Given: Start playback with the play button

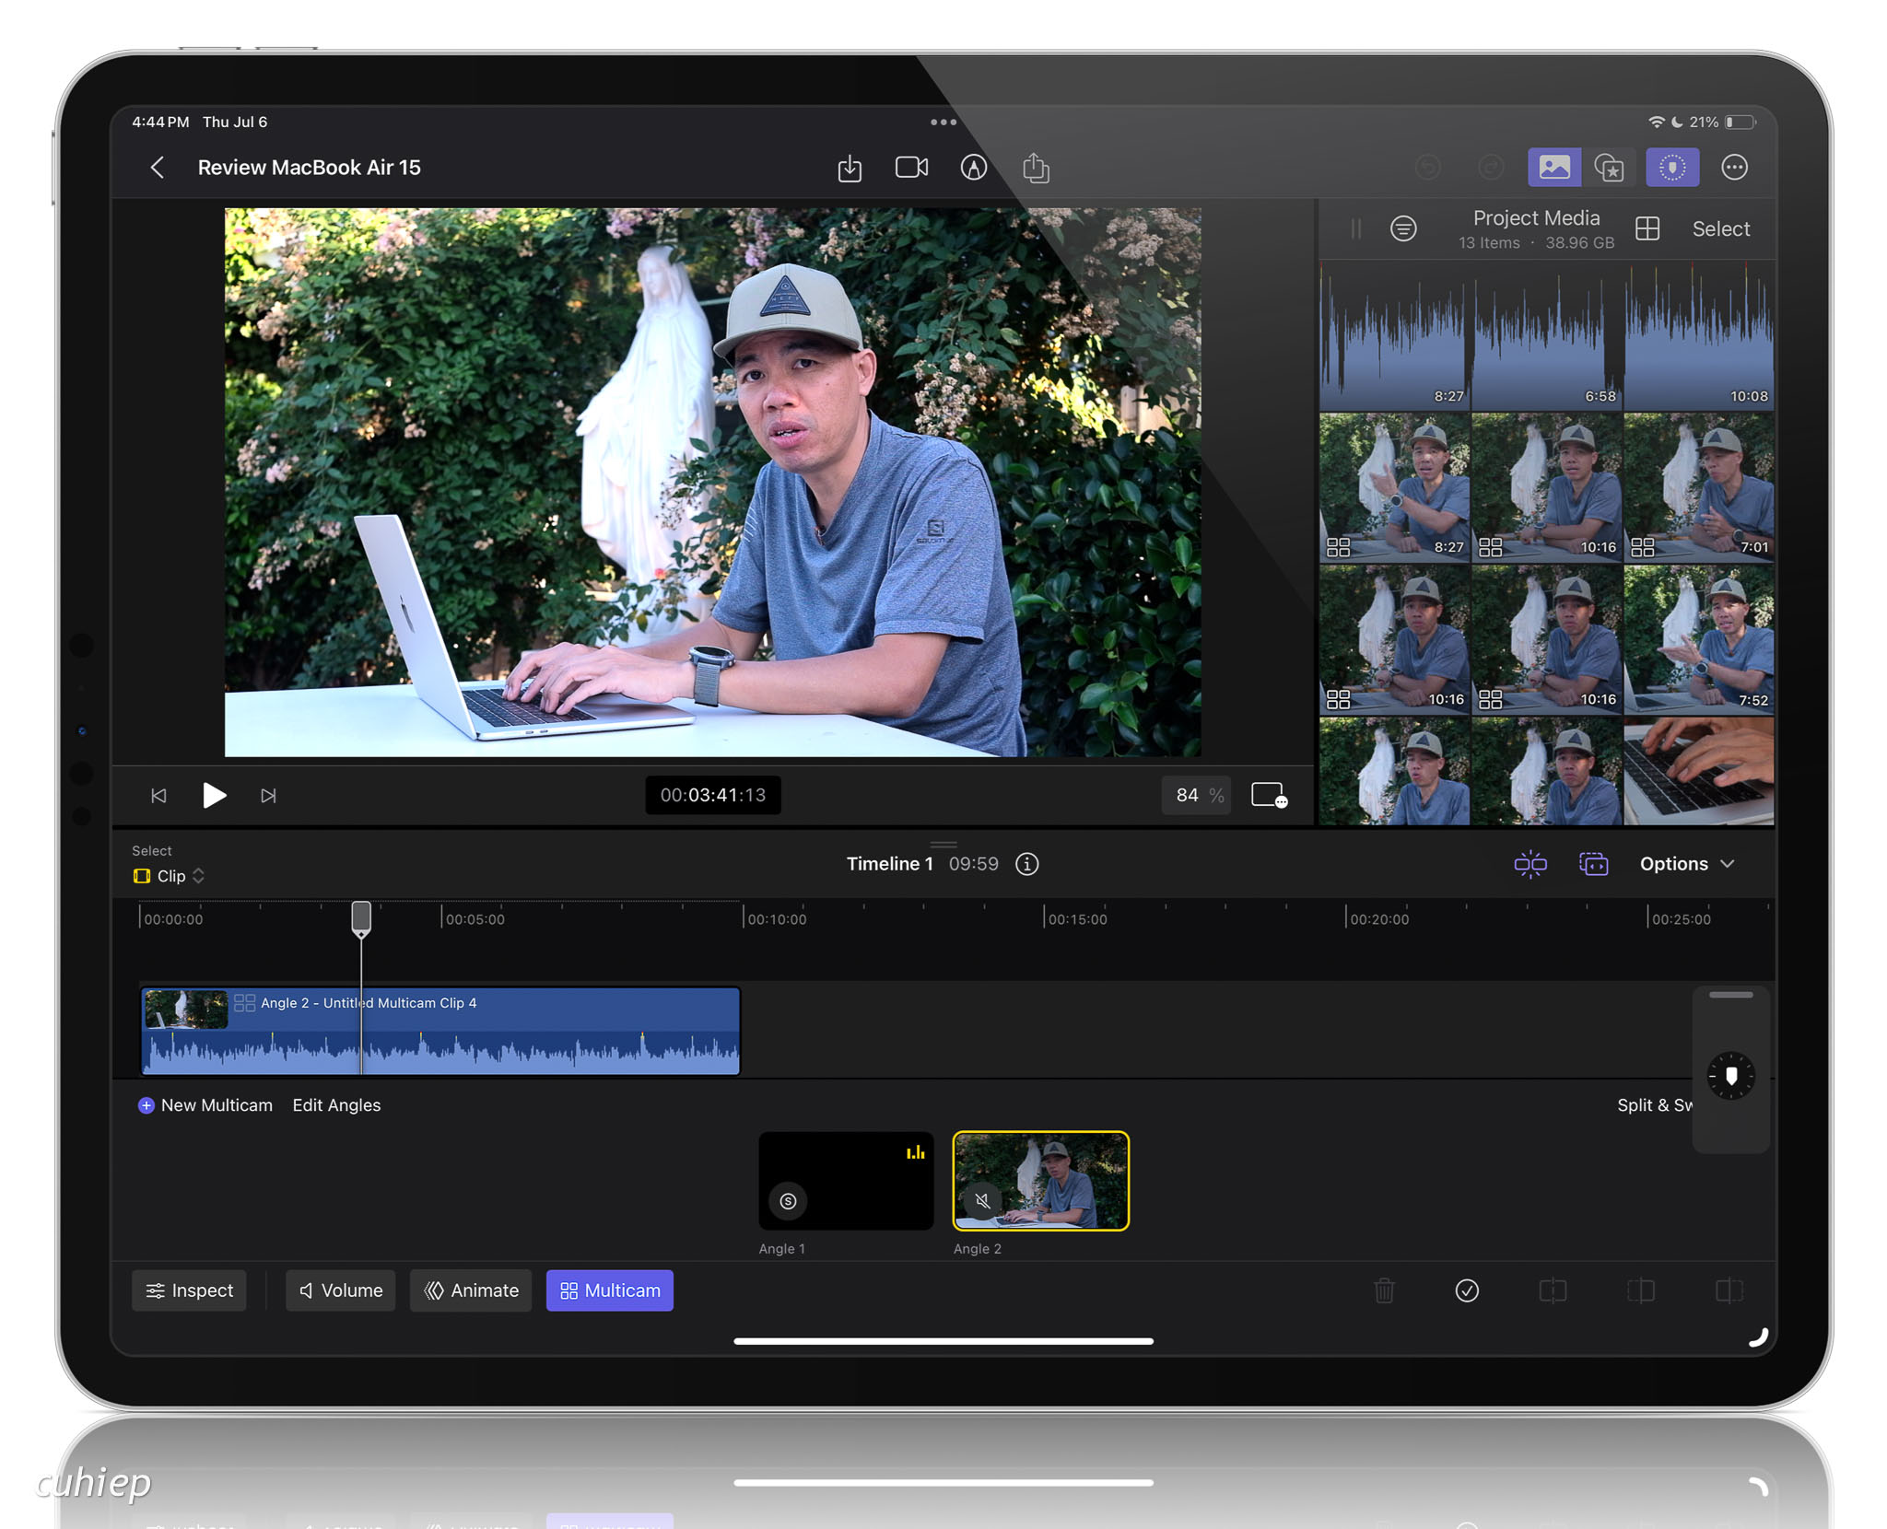Looking at the screenshot, I should coord(214,795).
